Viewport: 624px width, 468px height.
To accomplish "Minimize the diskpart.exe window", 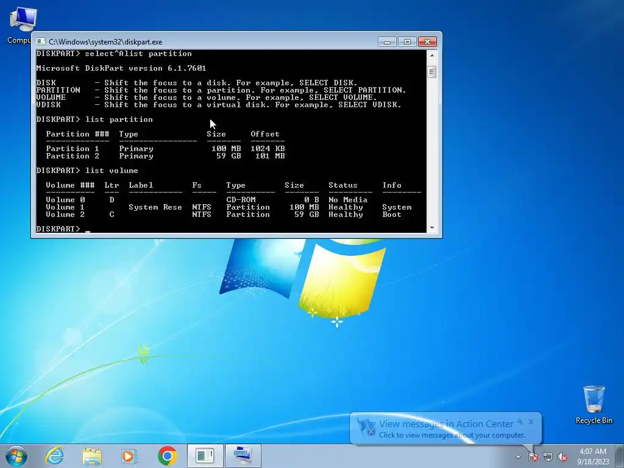I will click(387, 42).
